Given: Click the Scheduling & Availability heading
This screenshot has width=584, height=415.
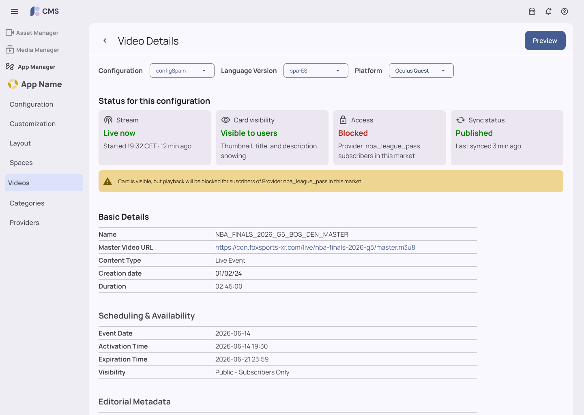Looking at the screenshot, I should pos(147,316).
